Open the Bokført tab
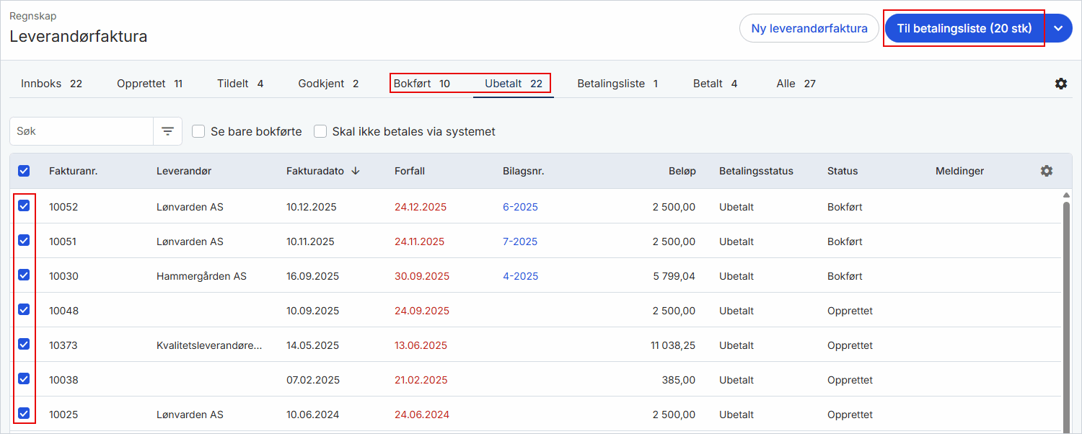 tap(421, 84)
